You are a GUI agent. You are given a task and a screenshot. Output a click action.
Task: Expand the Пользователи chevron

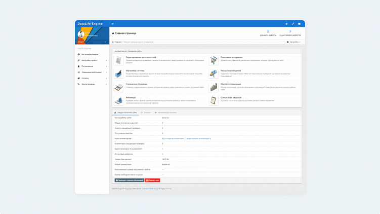[106, 66]
